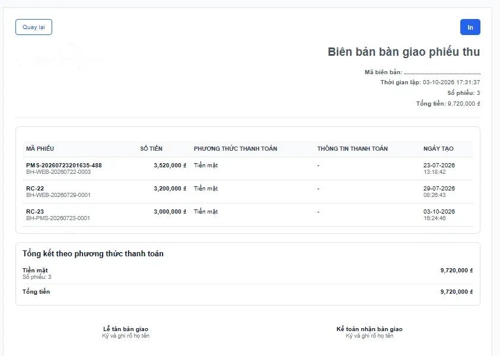Click the Ngày tạo column header
The width and height of the screenshot is (500, 356).
tap(438, 149)
